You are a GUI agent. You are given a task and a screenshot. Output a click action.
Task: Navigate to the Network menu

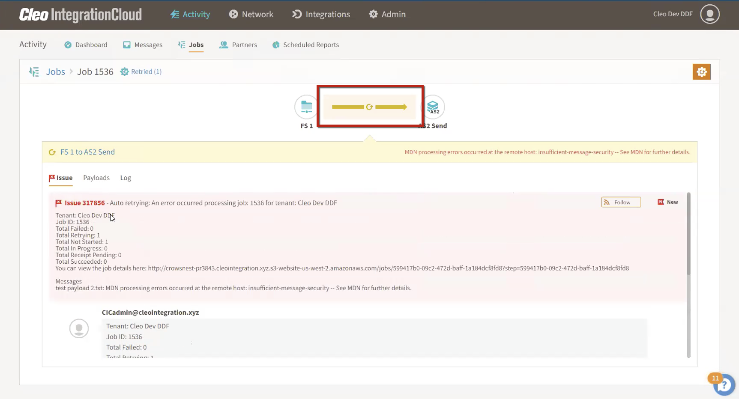click(251, 14)
